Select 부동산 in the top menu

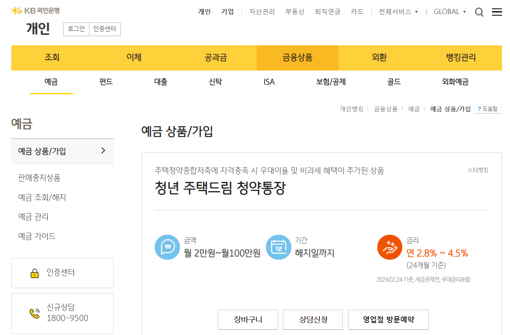click(294, 12)
